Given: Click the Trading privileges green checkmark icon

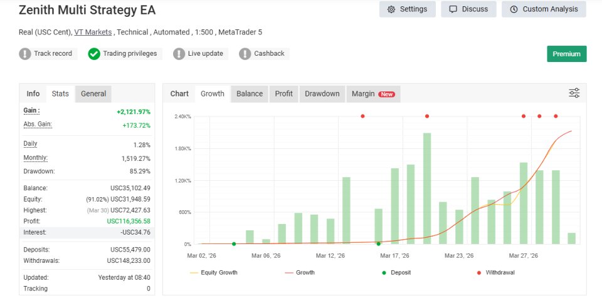Looking at the screenshot, I should pyautogui.click(x=94, y=54).
